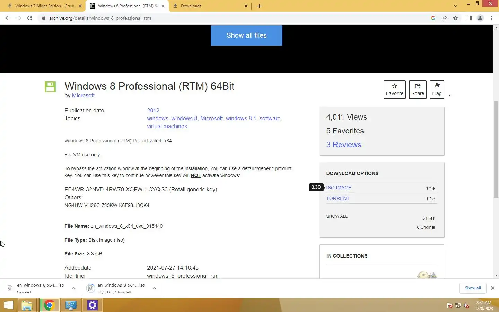The width and height of the screenshot is (499, 312).
Task: Expand options for the in-progress download
Action: tap(155, 288)
